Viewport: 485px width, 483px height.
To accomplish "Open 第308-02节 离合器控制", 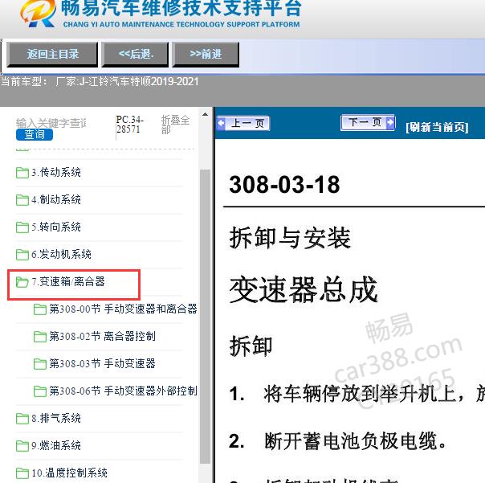I will (x=103, y=336).
